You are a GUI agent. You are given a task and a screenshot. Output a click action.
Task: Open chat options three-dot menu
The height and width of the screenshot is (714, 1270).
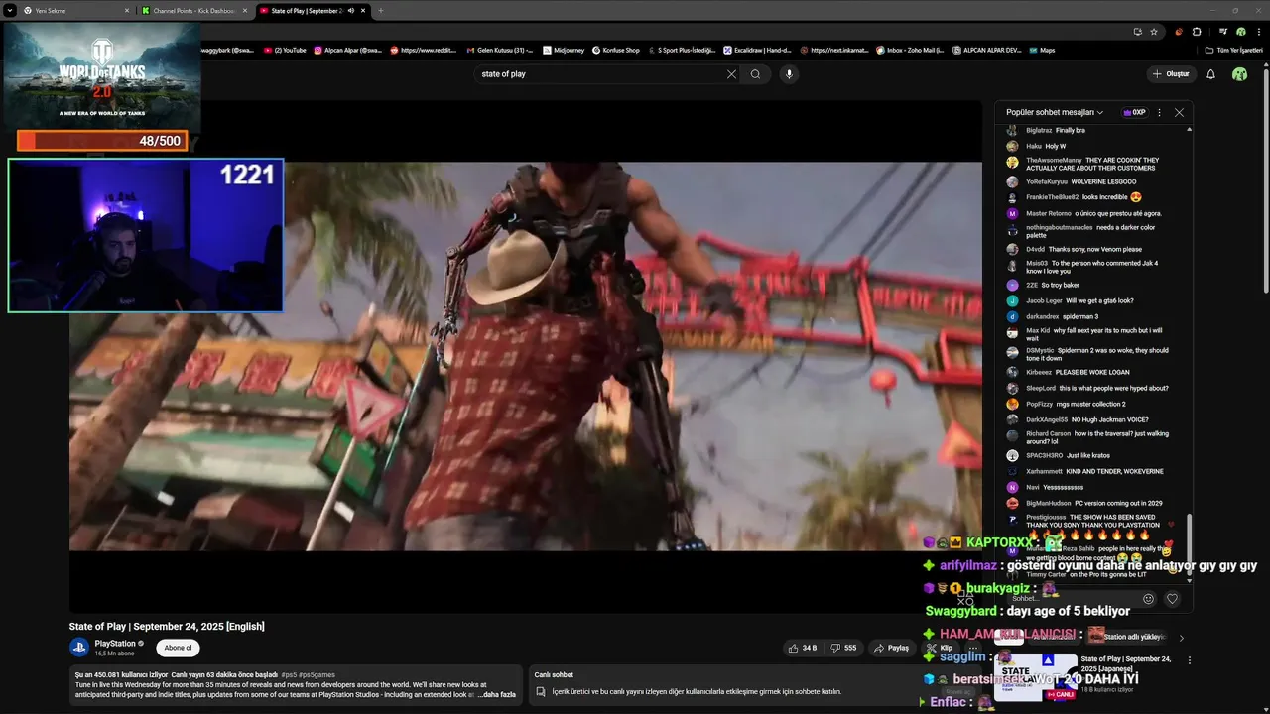point(1159,112)
